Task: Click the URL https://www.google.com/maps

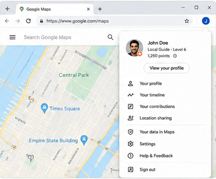Action: 78,21
